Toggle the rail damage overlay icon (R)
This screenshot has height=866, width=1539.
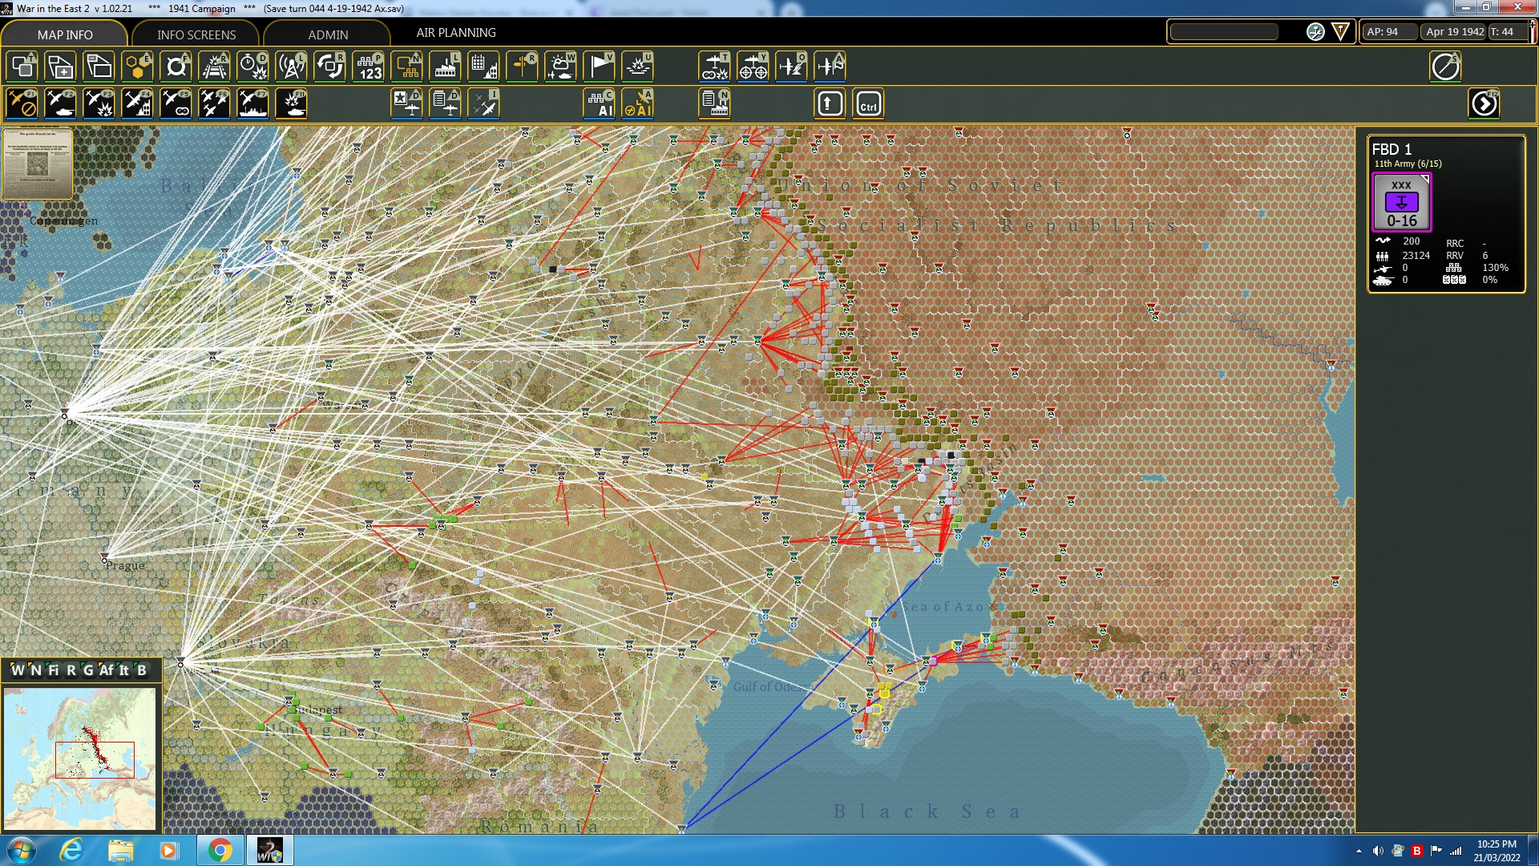click(x=214, y=67)
